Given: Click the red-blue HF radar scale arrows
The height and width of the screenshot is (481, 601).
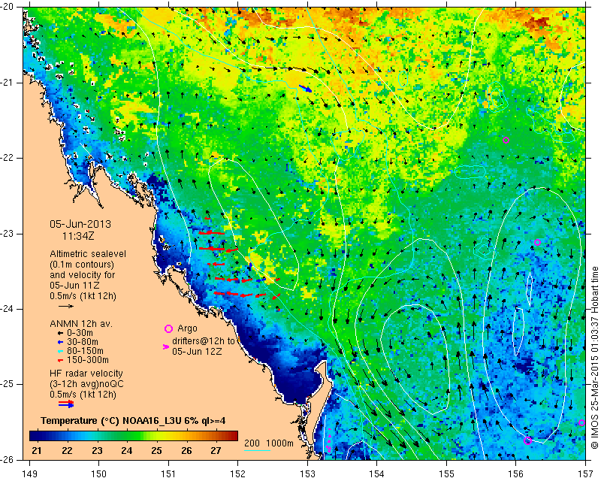Looking at the screenshot, I should (x=66, y=404).
